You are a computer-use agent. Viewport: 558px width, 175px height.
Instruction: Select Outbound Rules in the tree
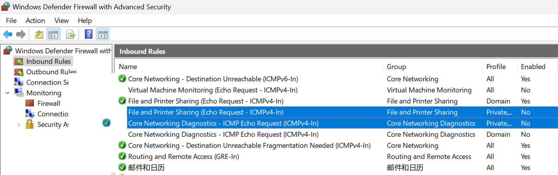point(51,72)
